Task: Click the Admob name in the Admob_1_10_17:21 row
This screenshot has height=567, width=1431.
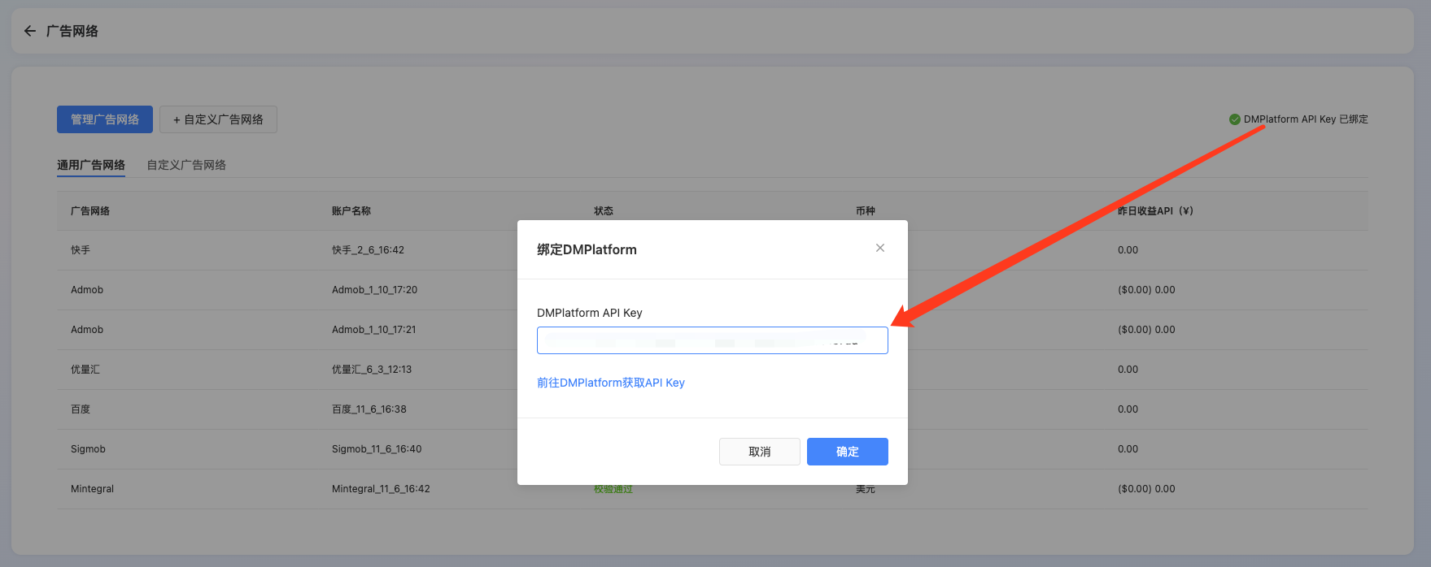Action: pos(87,330)
